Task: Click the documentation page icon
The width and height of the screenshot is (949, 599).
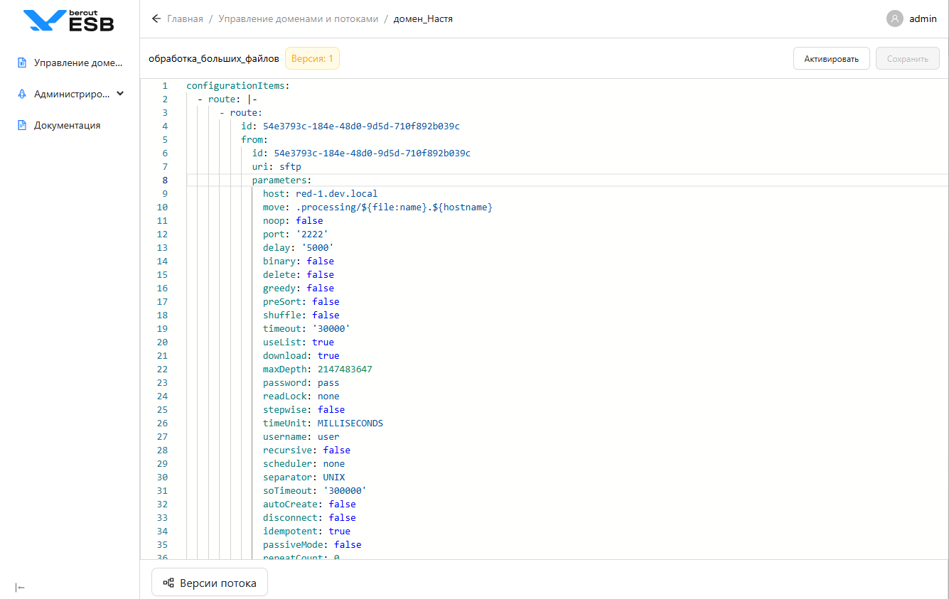Action: point(22,126)
